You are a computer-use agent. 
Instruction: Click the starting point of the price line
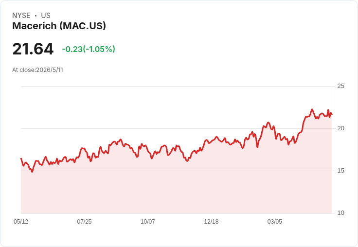[21, 158]
